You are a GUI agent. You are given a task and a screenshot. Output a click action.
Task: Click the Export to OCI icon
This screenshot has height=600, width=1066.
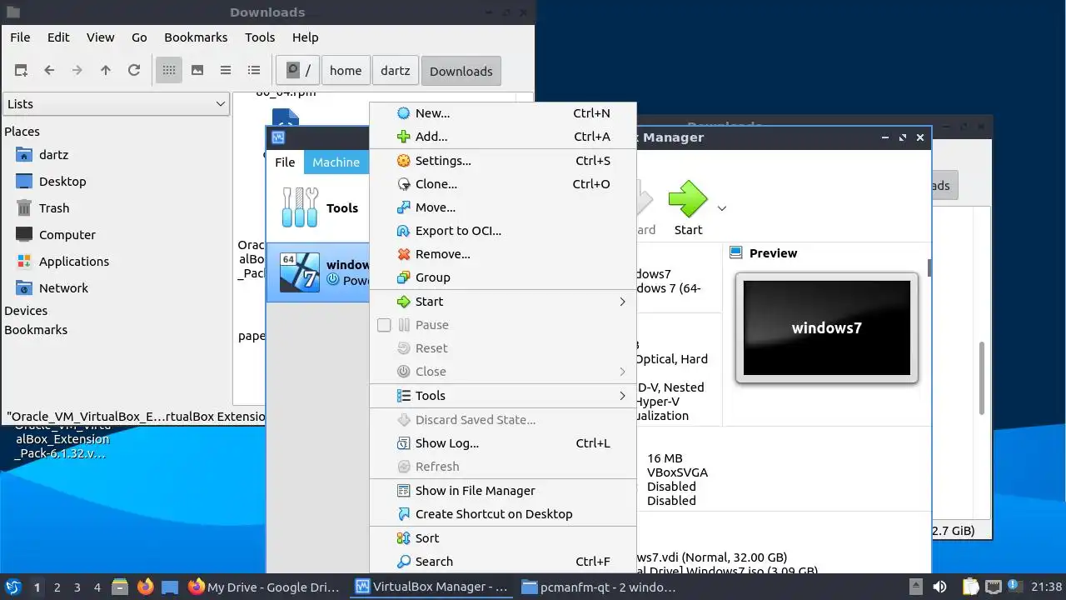coord(403,231)
